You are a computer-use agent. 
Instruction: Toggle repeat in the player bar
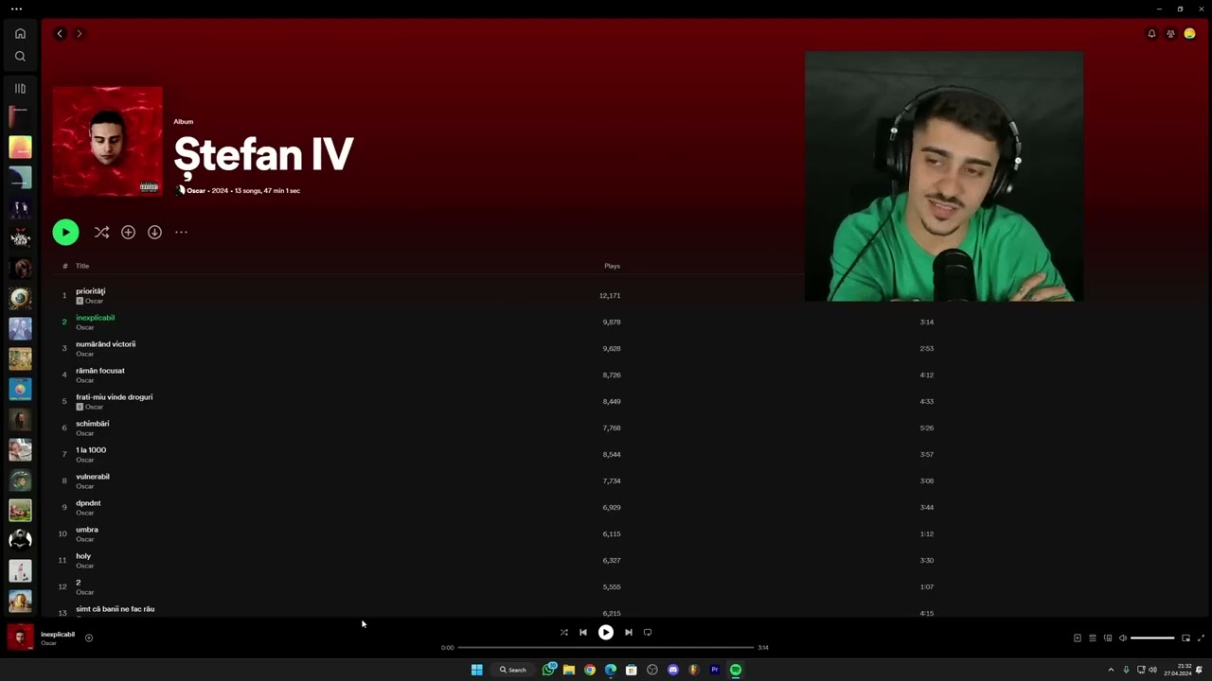coord(648,632)
